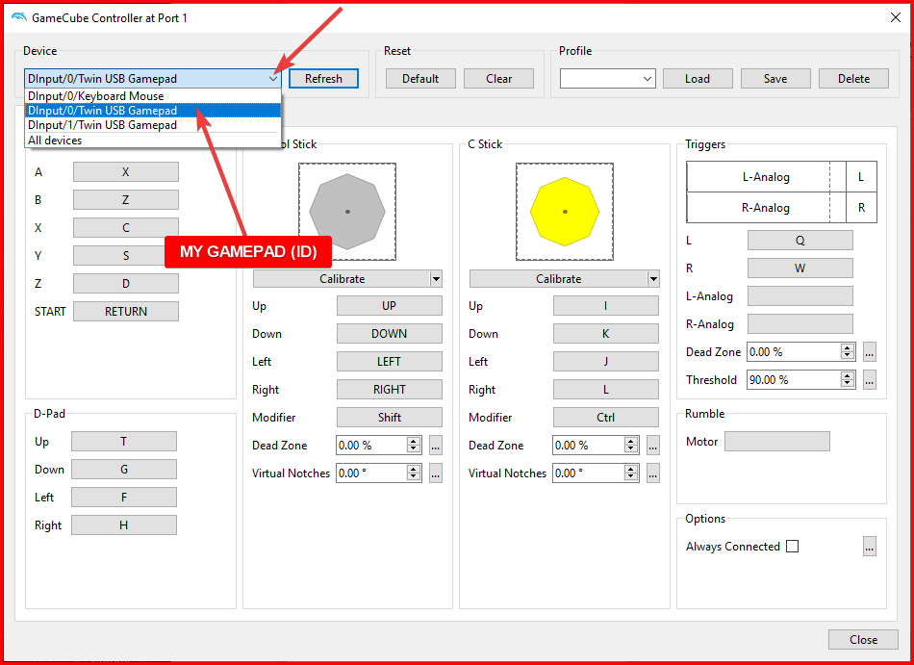The width and height of the screenshot is (914, 665).
Task: Click the Default reset button
Action: pyautogui.click(x=420, y=79)
